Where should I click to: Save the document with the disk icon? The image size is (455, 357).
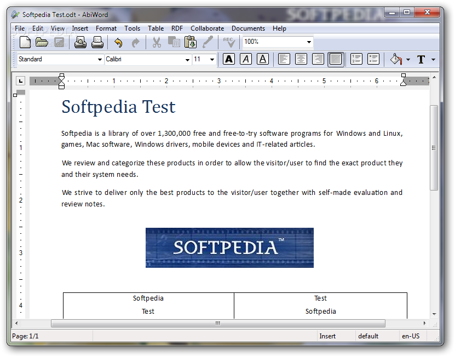pos(60,42)
